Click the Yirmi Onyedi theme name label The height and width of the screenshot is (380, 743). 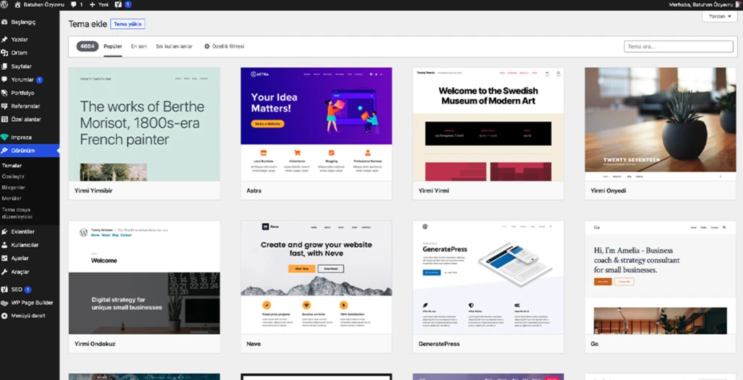pyautogui.click(x=608, y=191)
